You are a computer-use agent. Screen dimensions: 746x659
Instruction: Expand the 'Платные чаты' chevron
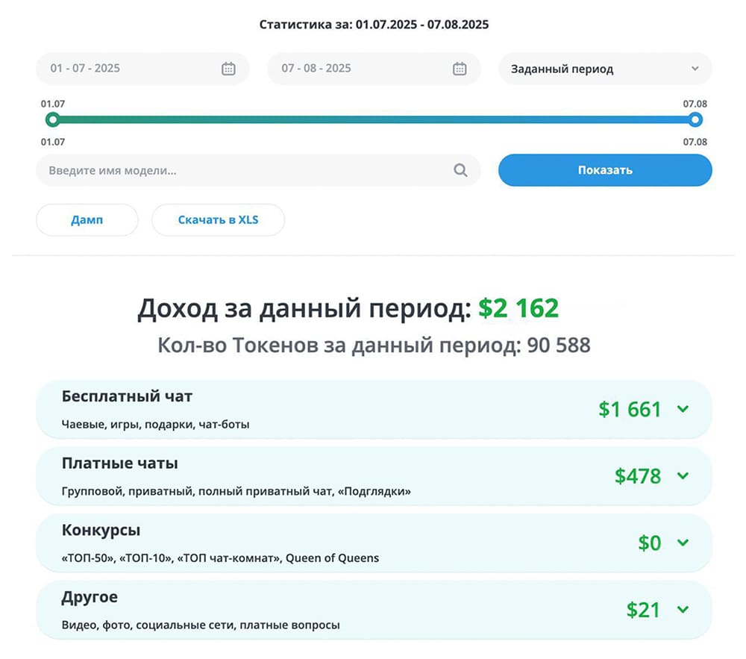pyautogui.click(x=683, y=475)
